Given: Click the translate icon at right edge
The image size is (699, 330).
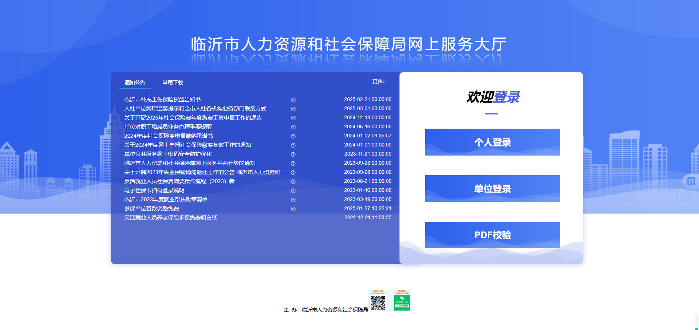Looking at the screenshot, I should click(x=691, y=181).
